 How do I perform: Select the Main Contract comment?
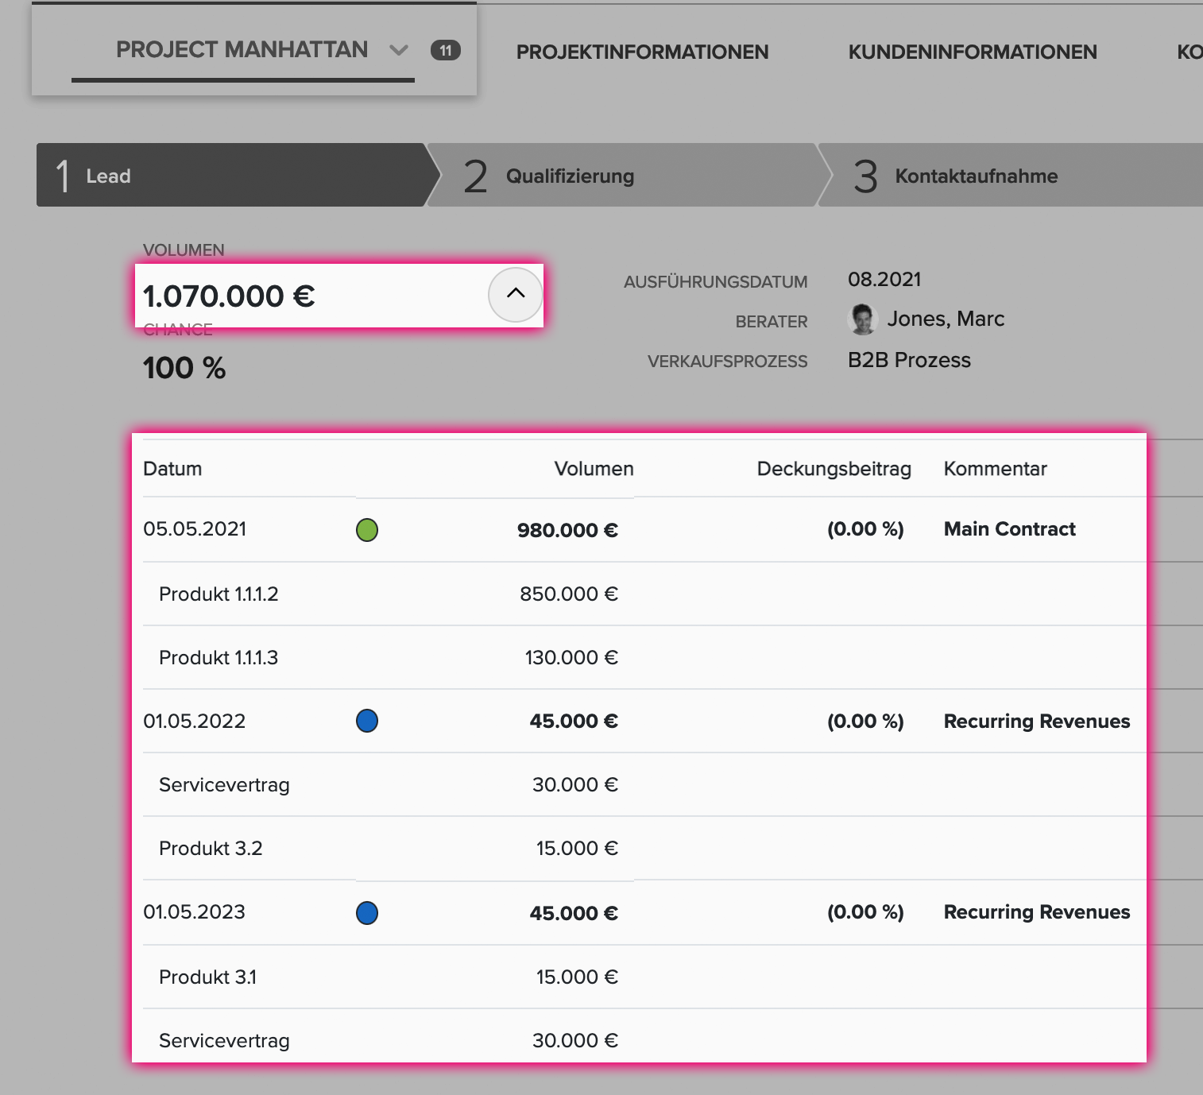(1009, 529)
